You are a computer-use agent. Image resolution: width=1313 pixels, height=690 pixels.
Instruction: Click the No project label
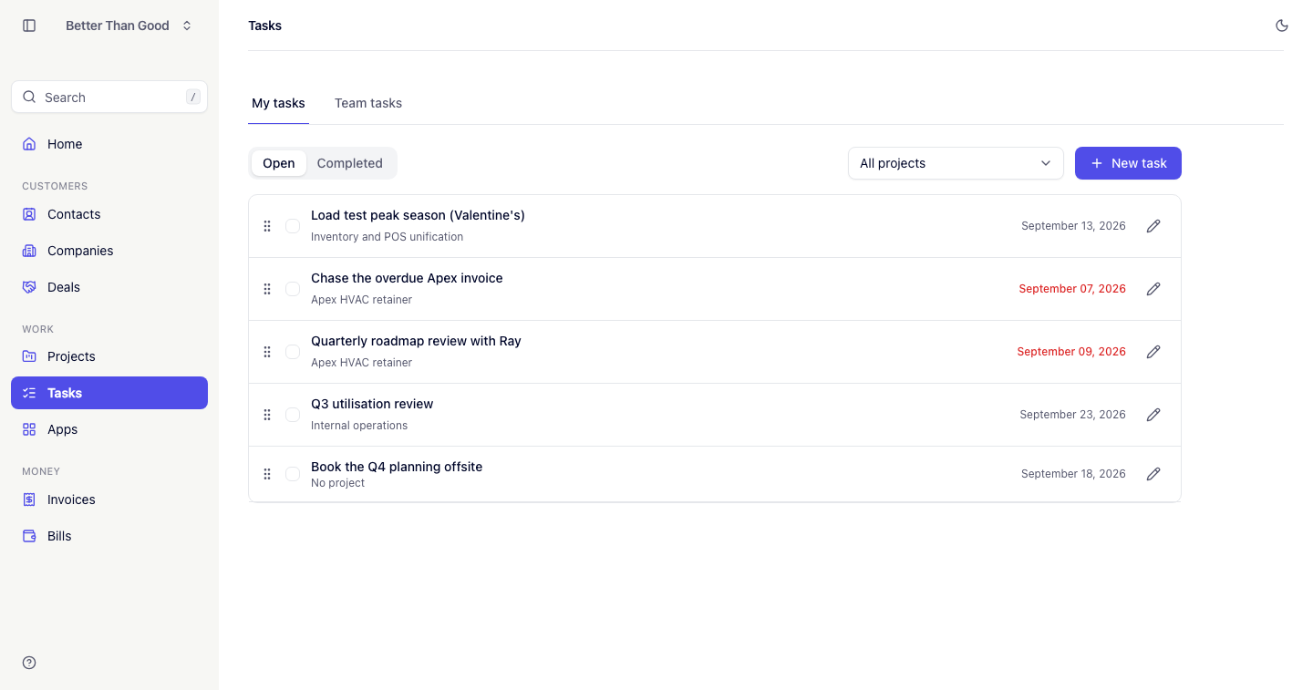point(337,483)
